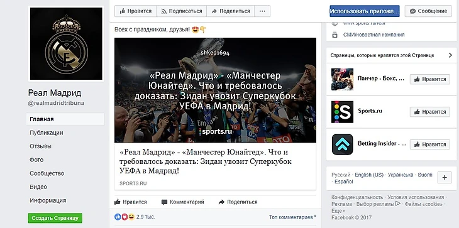Click Использовать приложение blue button

(x=365, y=11)
